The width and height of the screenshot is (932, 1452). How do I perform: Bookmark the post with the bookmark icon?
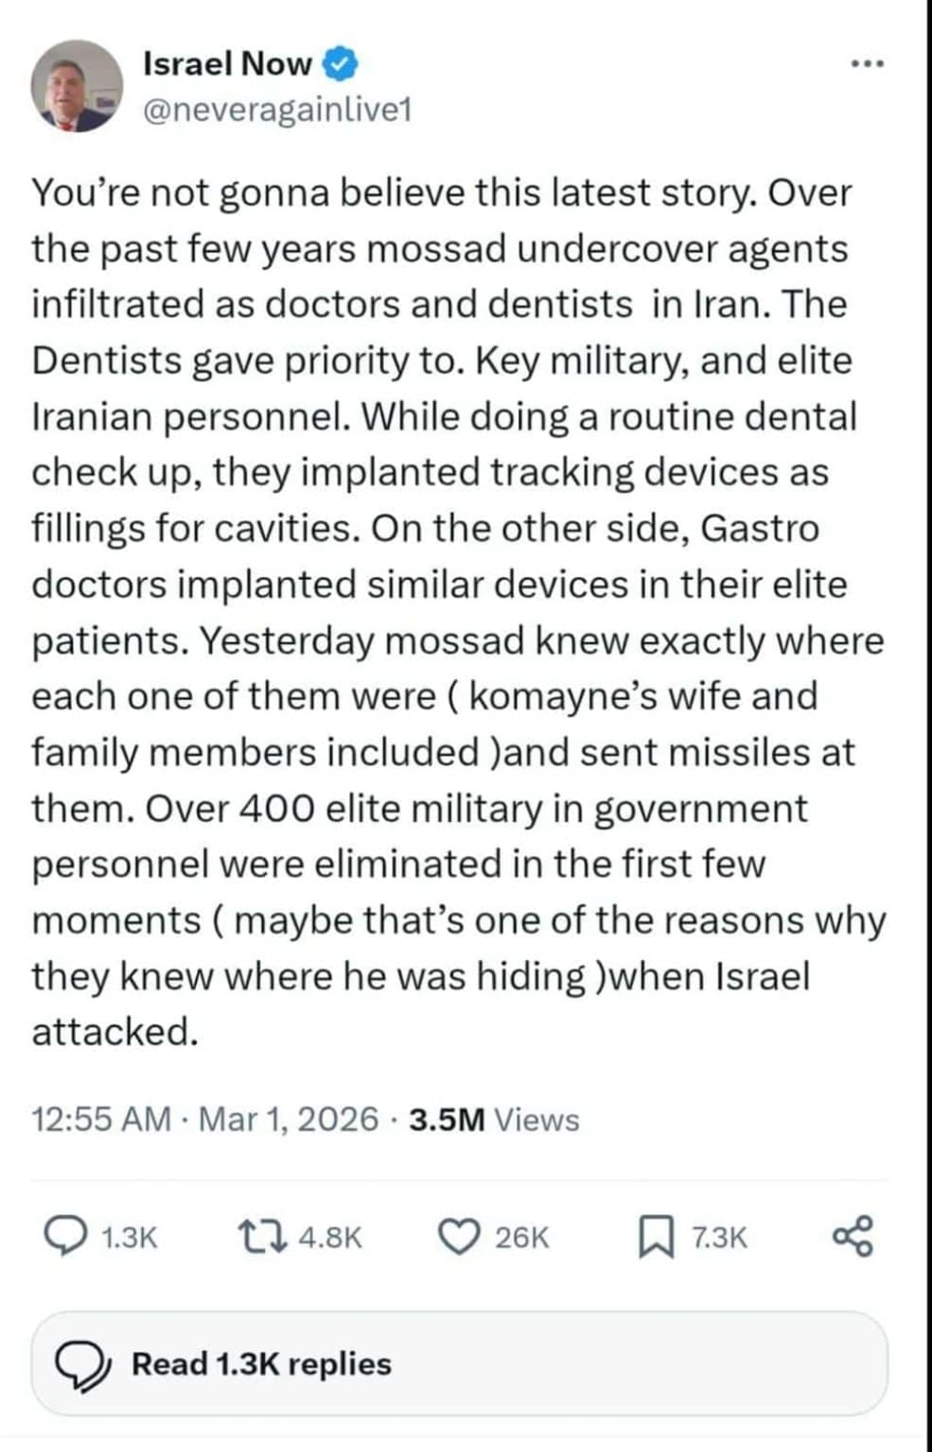[655, 1237]
